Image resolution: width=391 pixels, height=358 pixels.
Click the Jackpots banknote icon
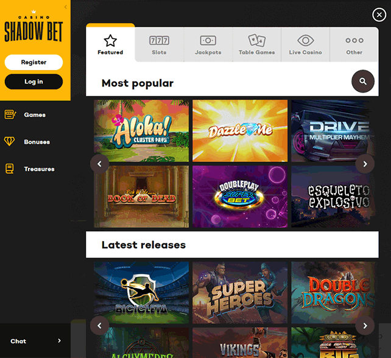click(x=208, y=40)
